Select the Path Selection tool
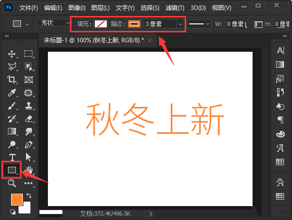The image size is (292, 220). pyautogui.click(x=28, y=157)
